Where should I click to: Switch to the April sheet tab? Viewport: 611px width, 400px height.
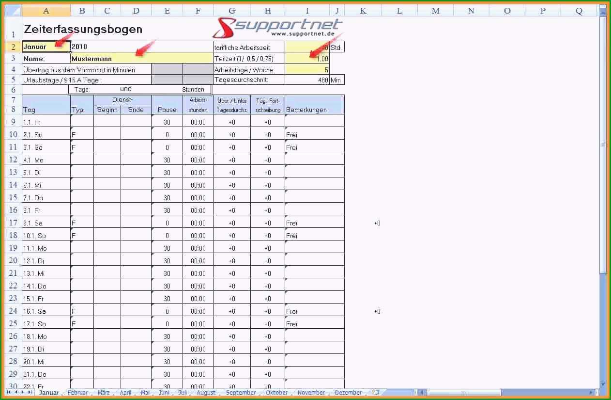point(125,393)
